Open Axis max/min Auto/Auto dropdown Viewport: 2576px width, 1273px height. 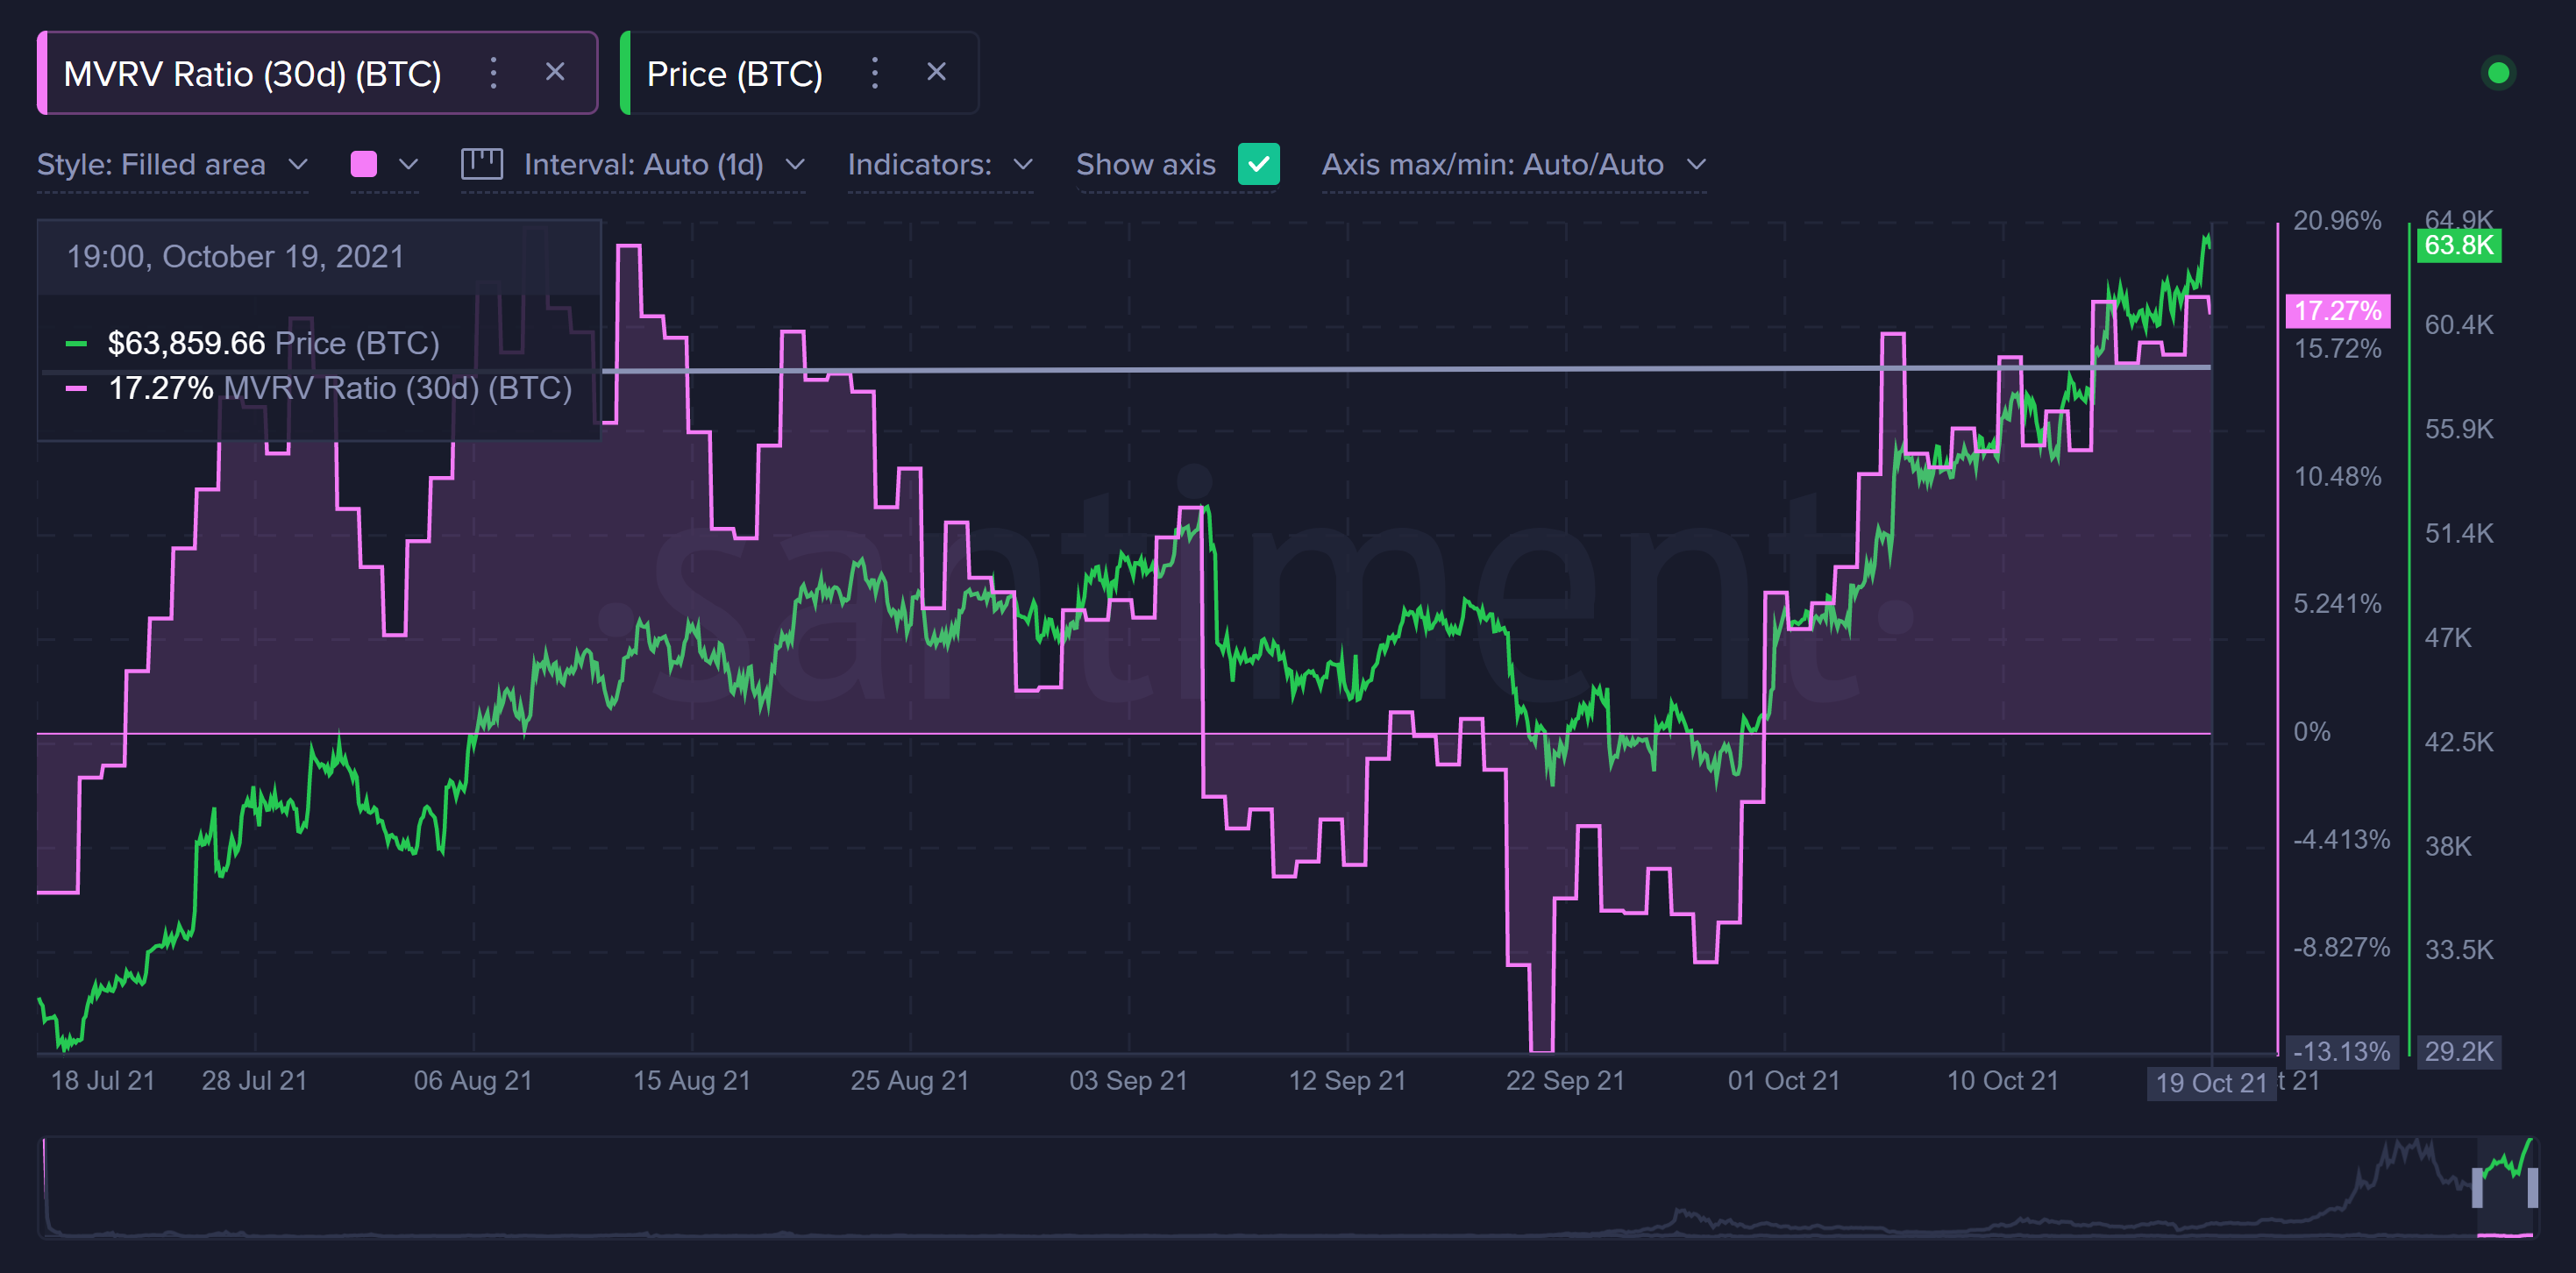click(x=1512, y=164)
